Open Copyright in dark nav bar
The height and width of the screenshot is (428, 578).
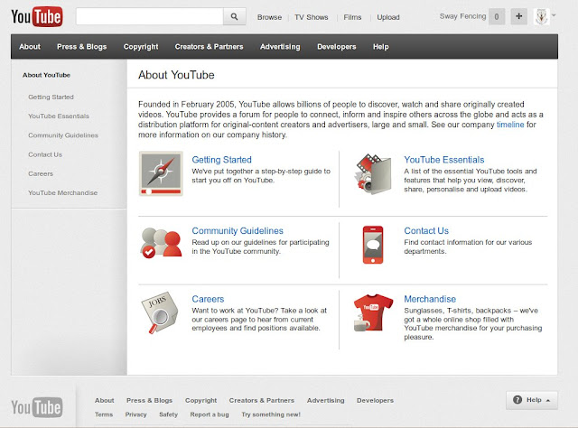coord(141,47)
